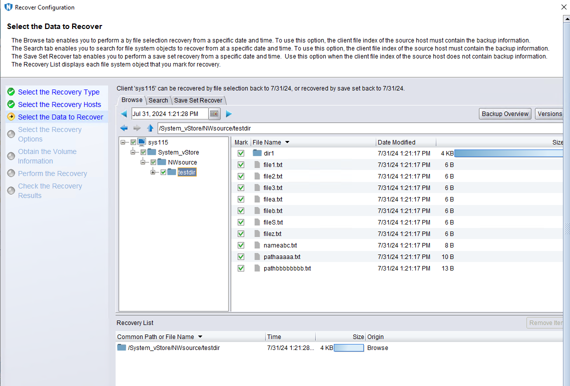Select the pathaaaaa.txt file name
Viewport: 570px width, 386px height.
[282, 256]
